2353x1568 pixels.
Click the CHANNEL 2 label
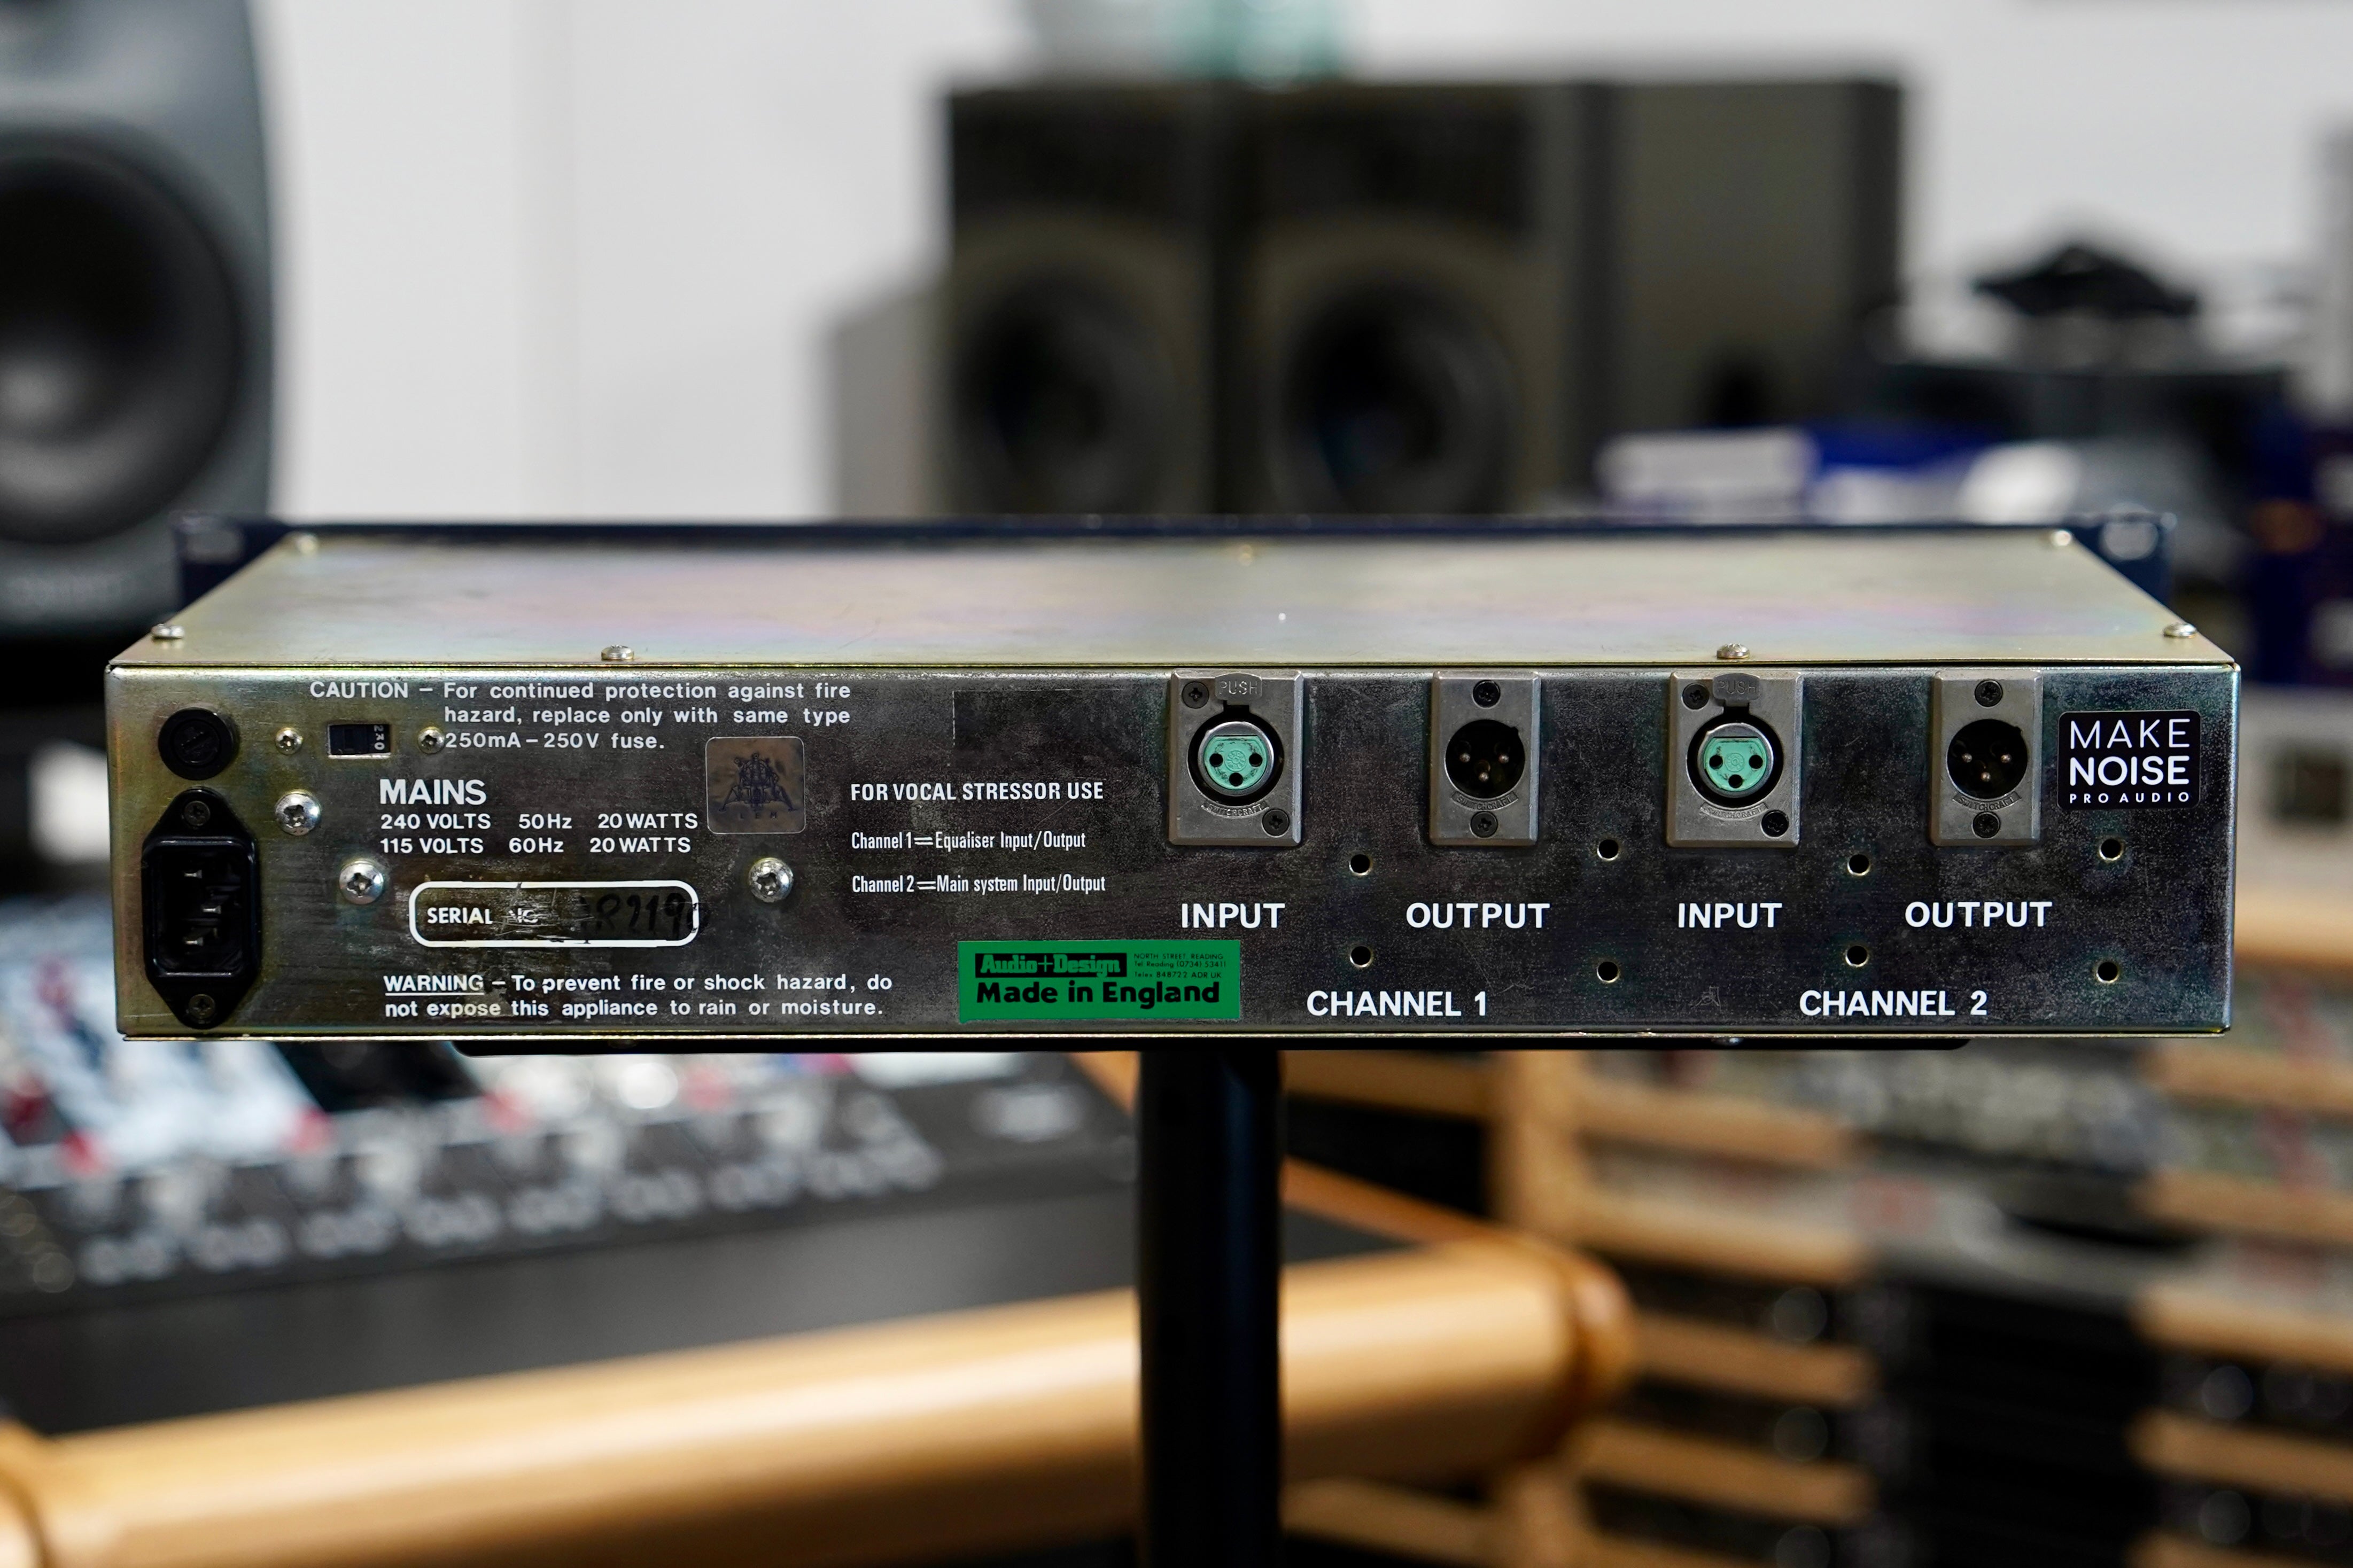pos(1893,1003)
